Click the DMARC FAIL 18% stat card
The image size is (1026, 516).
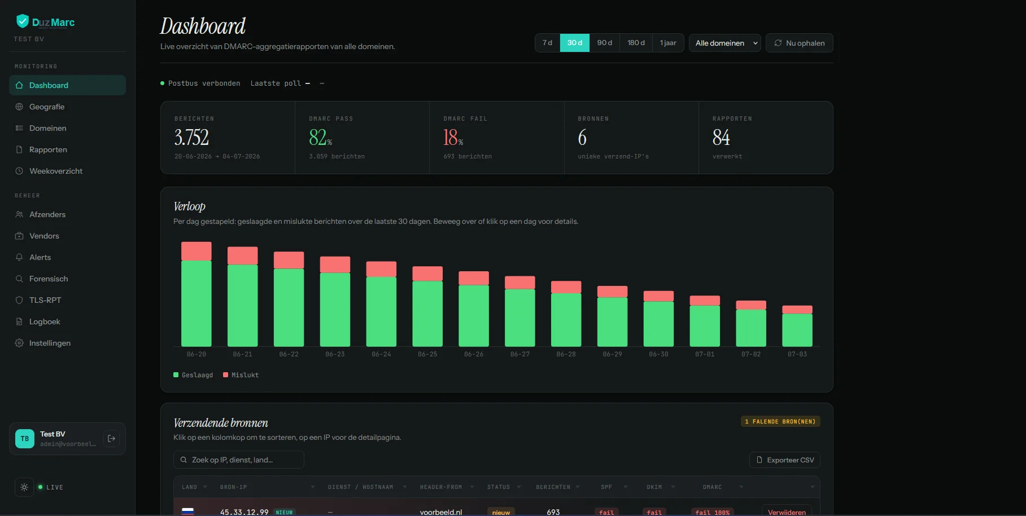(x=497, y=138)
